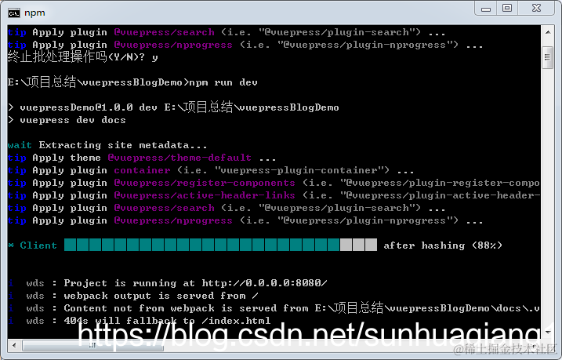Maximize the npm console window
This screenshot has height=360, width=562.
tap(507, 9)
